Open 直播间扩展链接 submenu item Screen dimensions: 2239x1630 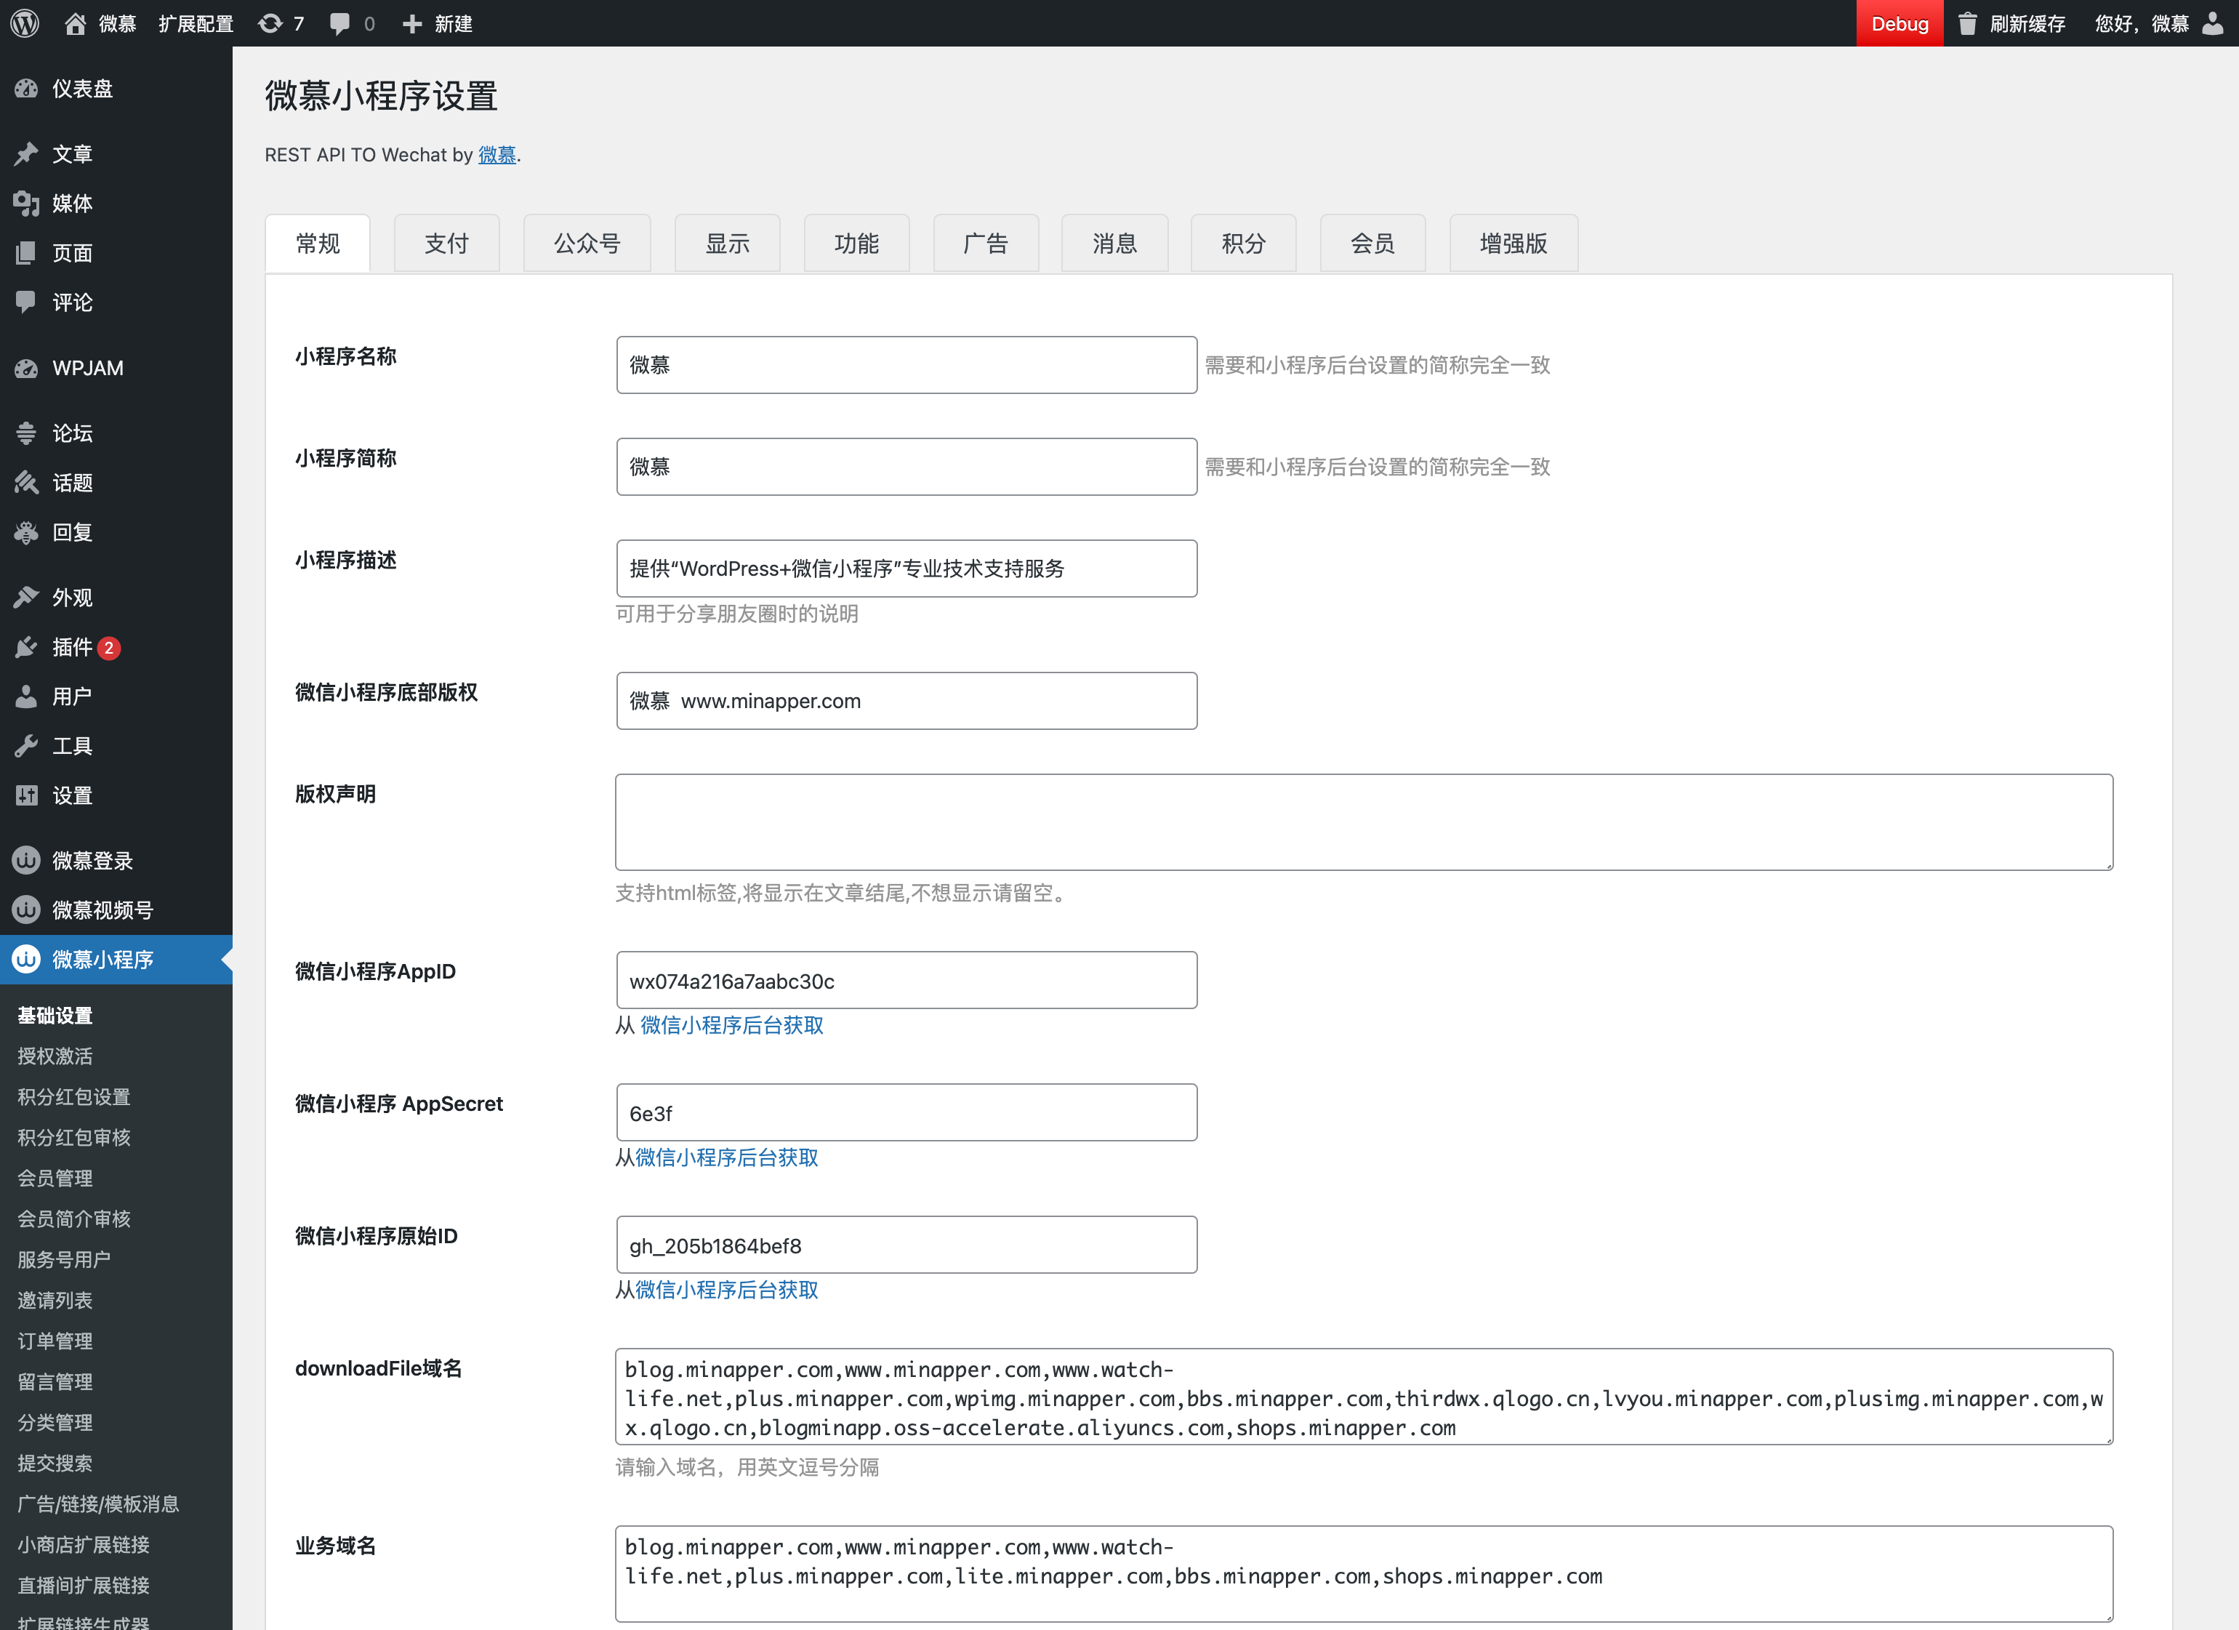(x=84, y=1585)
